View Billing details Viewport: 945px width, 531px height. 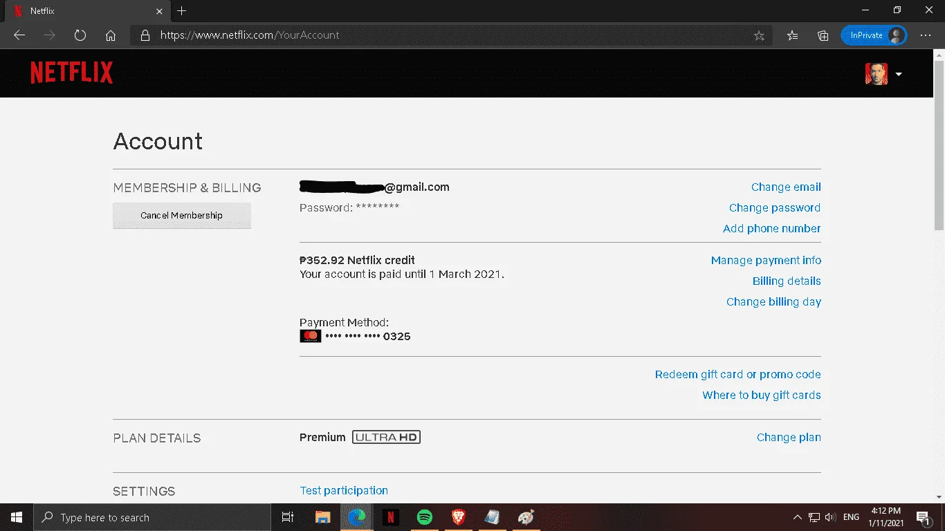click(787, 281)
